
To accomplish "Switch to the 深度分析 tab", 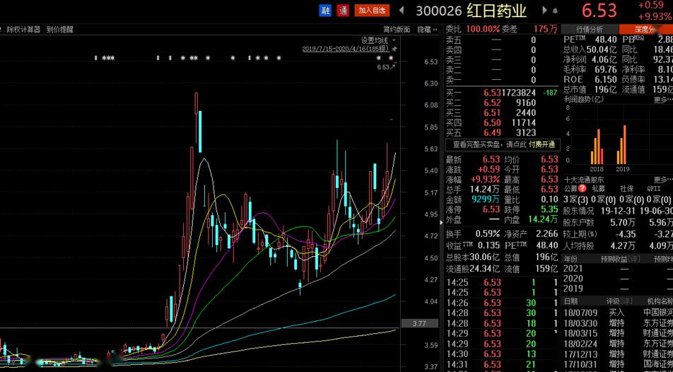I will pyautogui.click(x=645, y=29).
